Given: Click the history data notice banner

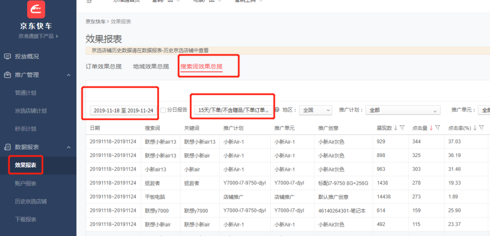Looking at the screenshot, I should coord(288,50).
